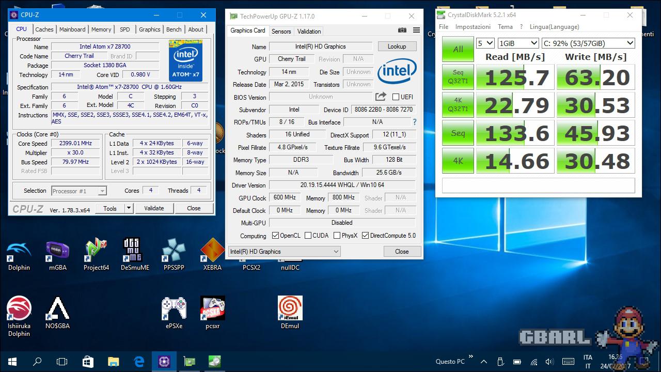The height and width of the screenshot is (372, 661).
Task: Open the GPU-Z hamburger menu
Action: 416,30
